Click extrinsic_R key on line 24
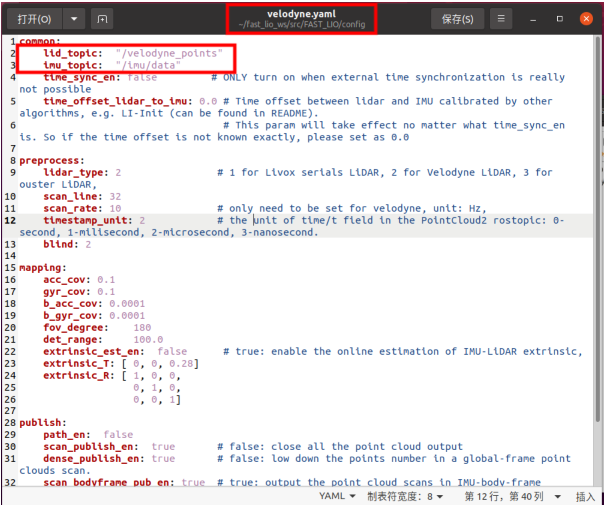The height and width of the screenshot is (505, 604). [79, 376]
